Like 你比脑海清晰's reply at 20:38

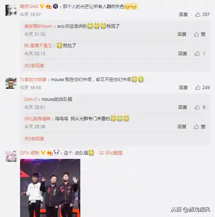(196, 127)
